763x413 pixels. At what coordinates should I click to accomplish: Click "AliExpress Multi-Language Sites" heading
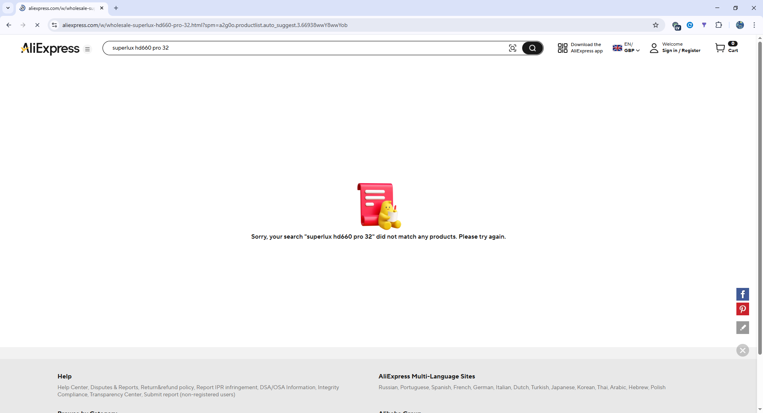[427, 376]
